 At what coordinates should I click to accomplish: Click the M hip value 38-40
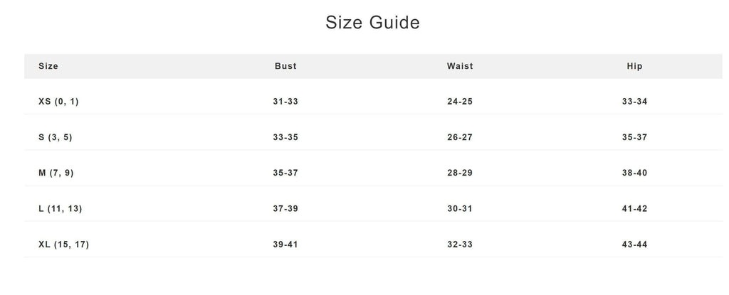pyautogui.click(x=634, y=173)
